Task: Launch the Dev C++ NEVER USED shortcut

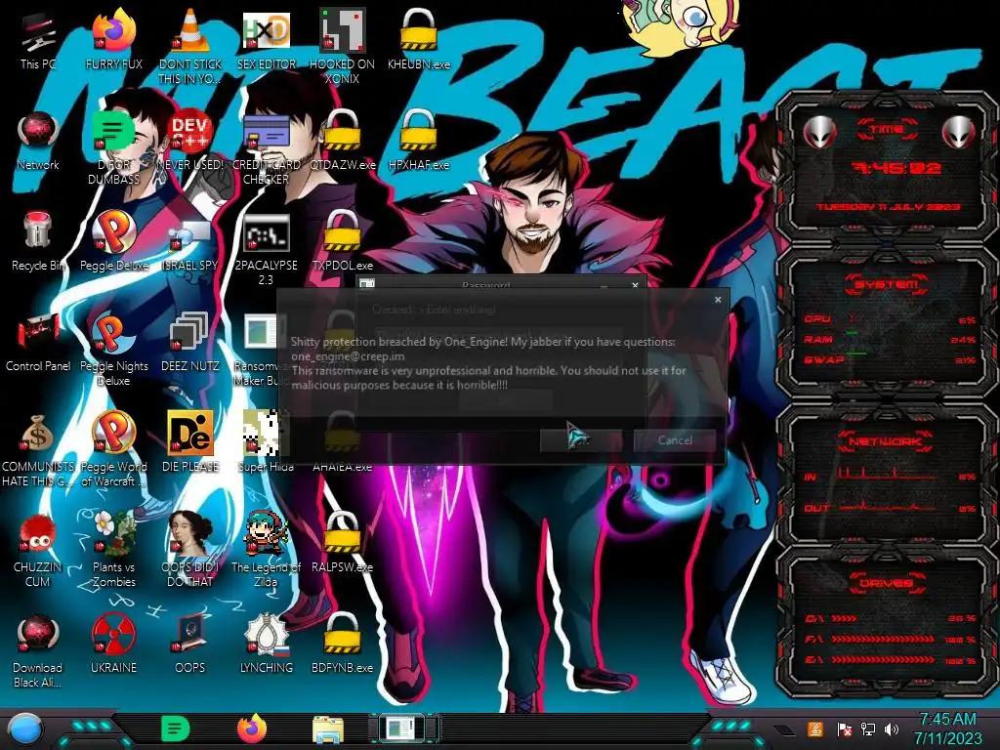Action: 190,141
